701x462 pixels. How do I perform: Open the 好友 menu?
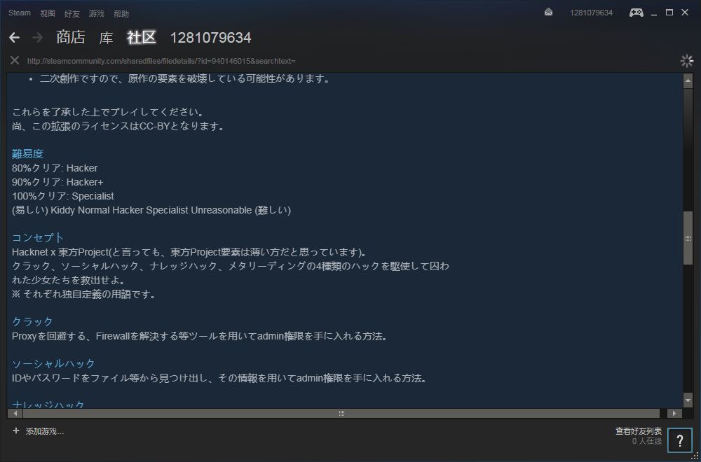click(x=72, y=14)
